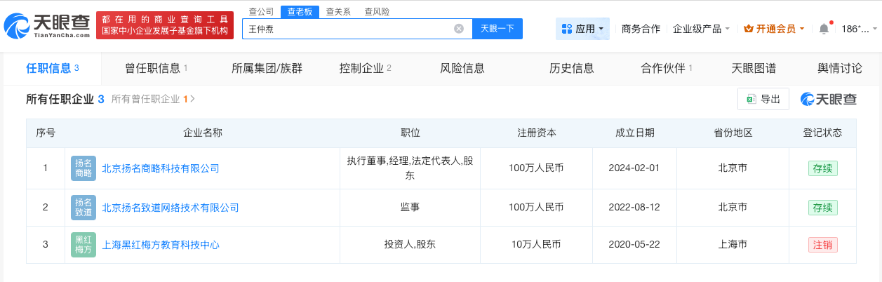
Task: Click the date 2022-08-12
Action: (635, 208)
